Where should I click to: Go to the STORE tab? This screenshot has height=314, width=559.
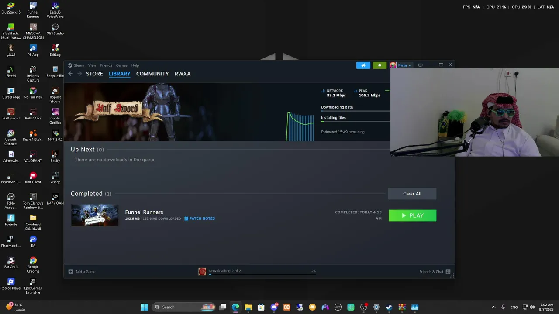click(x=94, y=74)
